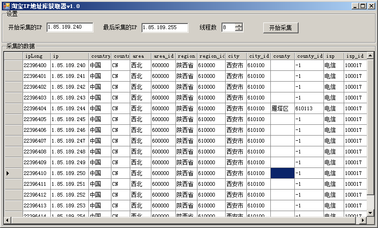The height and width of the screenshot is (228, 378).
Task: Click the city column header
Action: pyautogui.click(x=236, y=56)
